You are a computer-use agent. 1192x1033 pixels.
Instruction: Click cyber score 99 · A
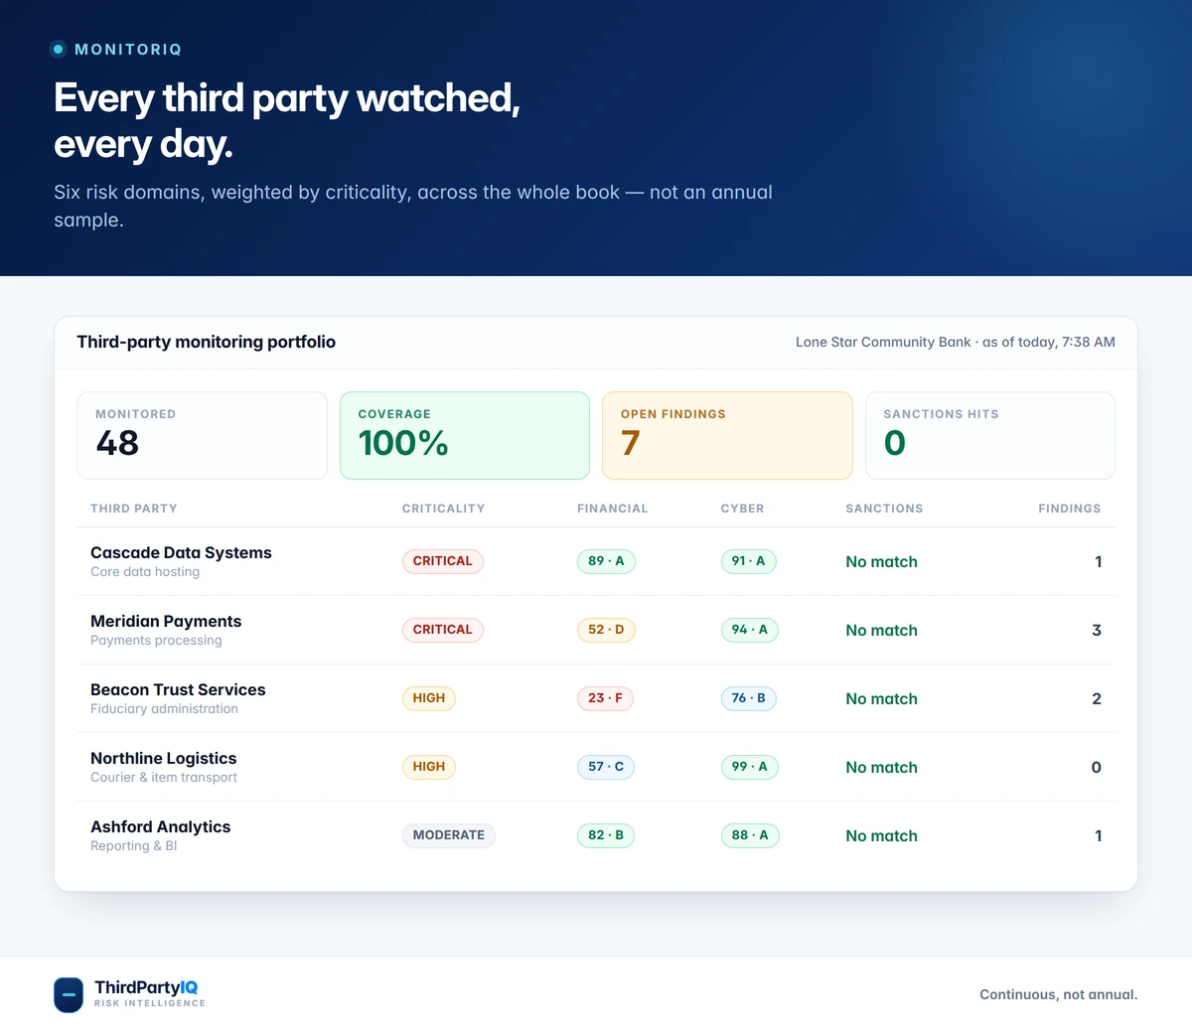tap(750, 767)
